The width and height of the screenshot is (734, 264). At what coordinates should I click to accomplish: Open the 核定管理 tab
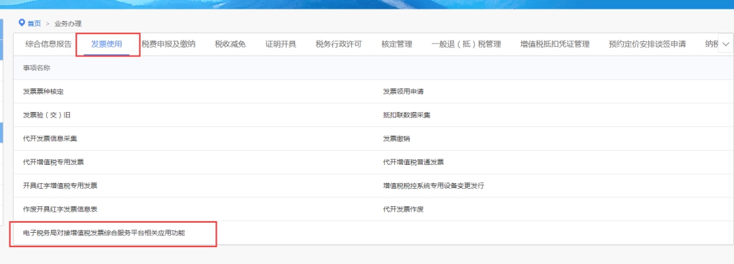tap(397, 44)
